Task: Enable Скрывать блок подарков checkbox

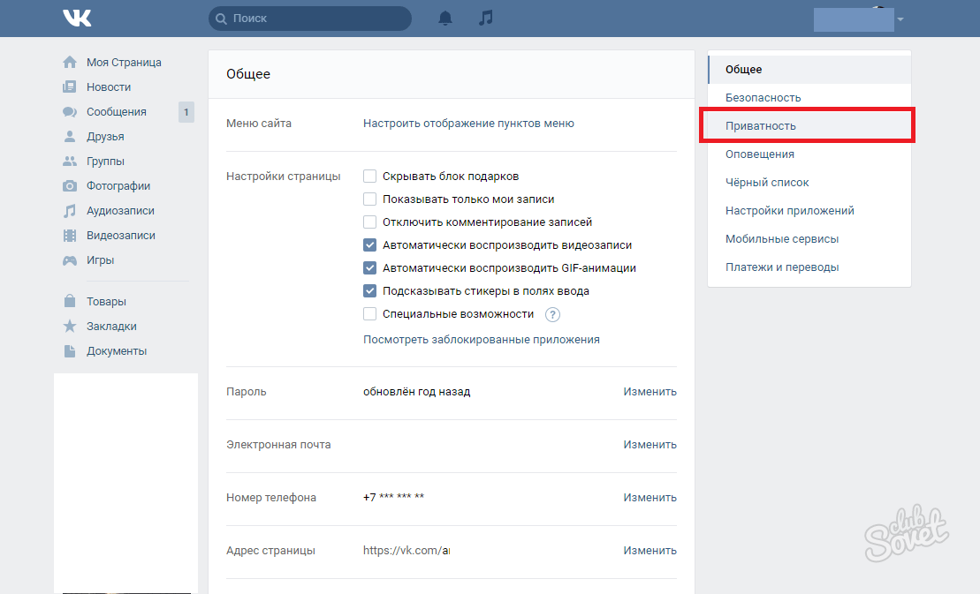Action: tap(370, 177)
